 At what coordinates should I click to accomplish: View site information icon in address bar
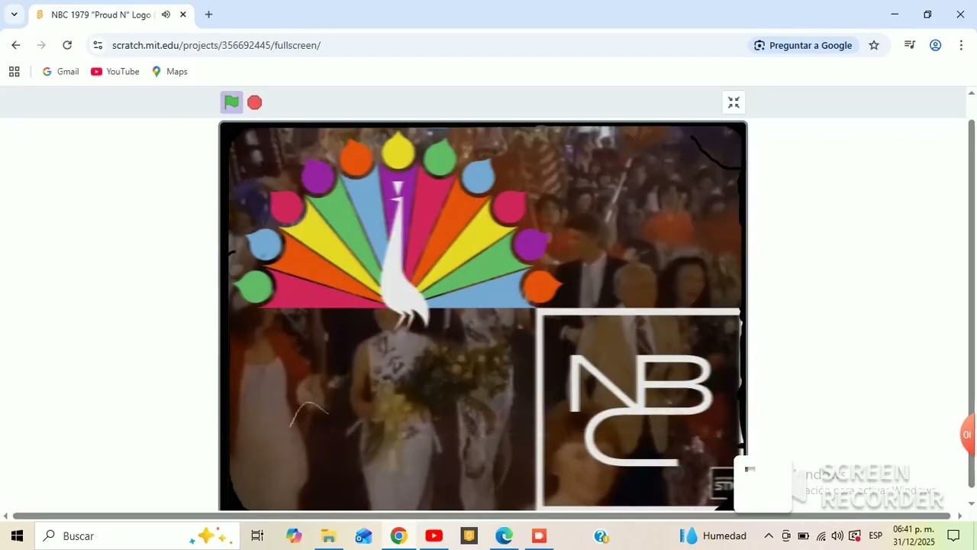coord(98,45)
